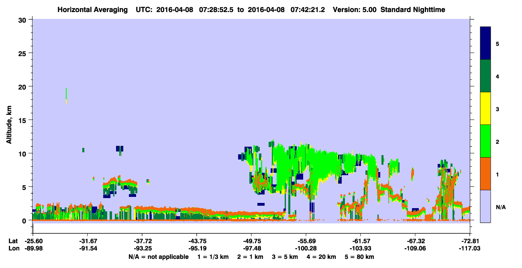Click latitude value '-31.67'

coord(88,241)
